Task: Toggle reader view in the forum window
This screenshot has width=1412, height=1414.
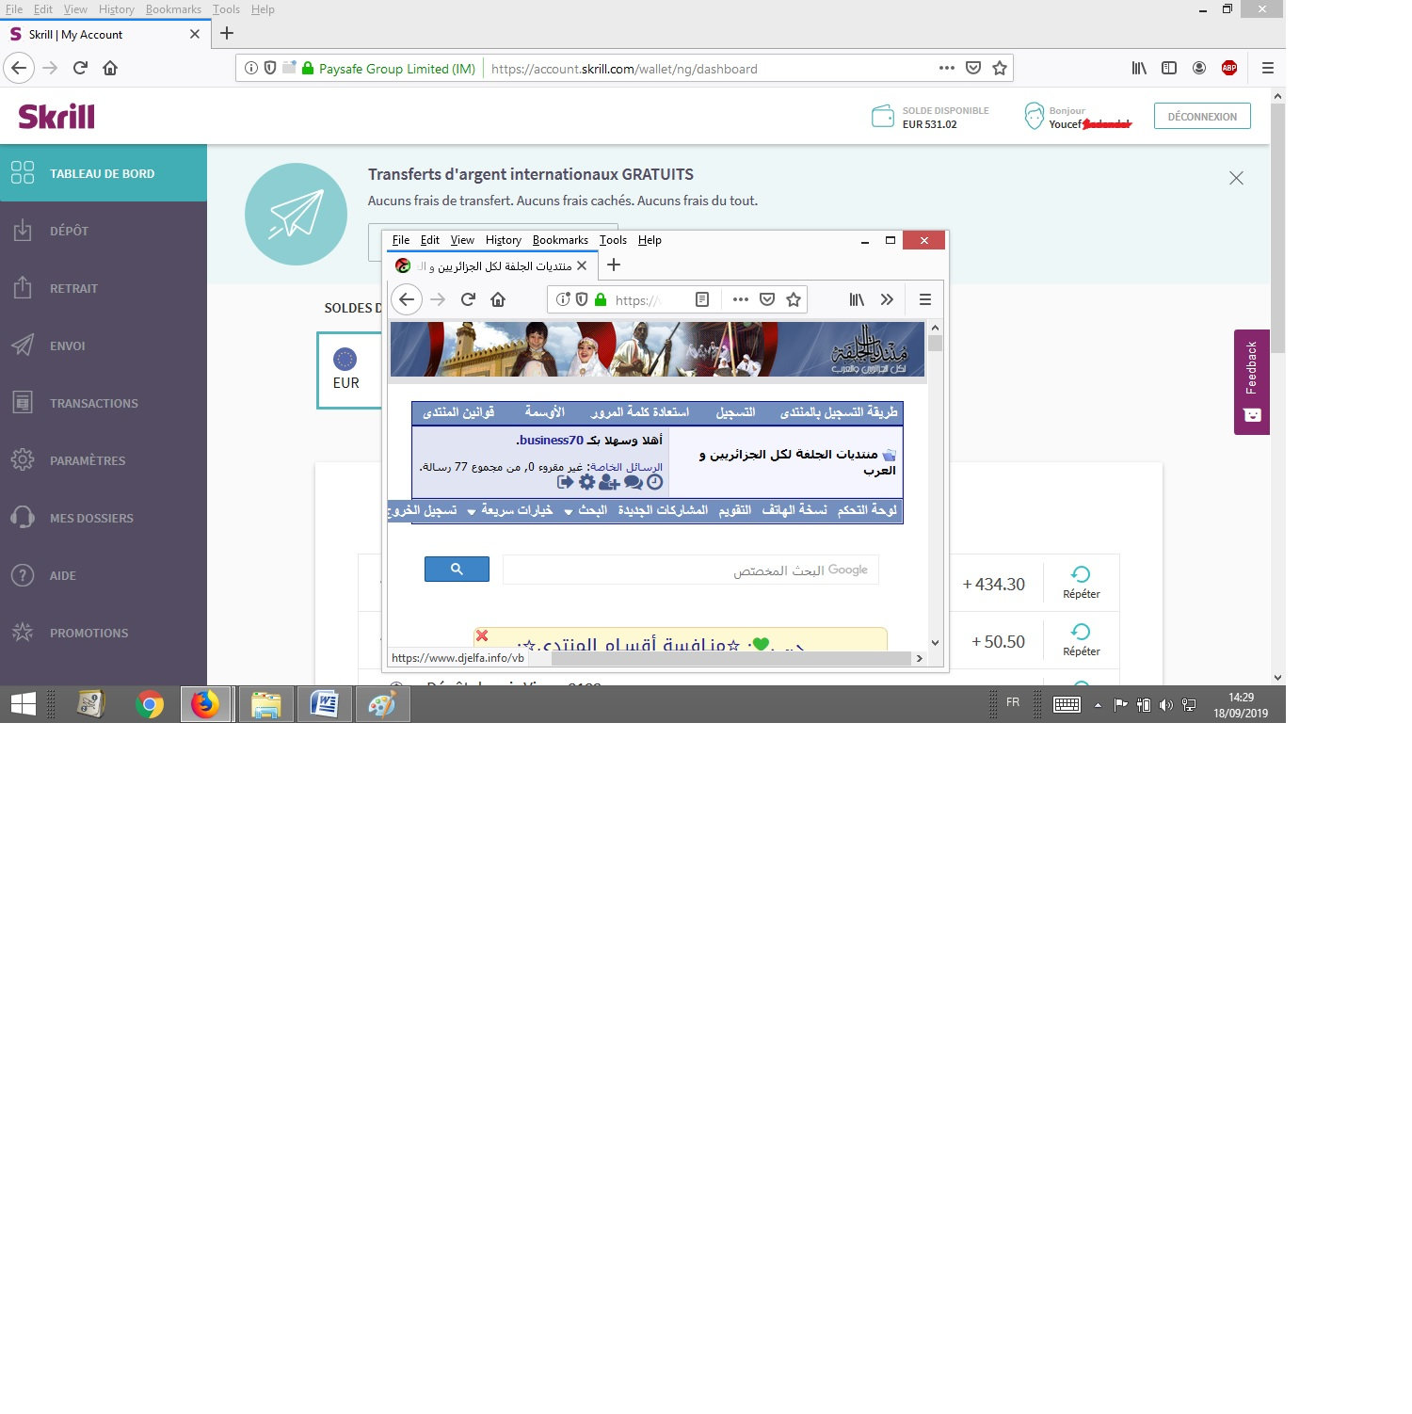Action: coord(702,299)
